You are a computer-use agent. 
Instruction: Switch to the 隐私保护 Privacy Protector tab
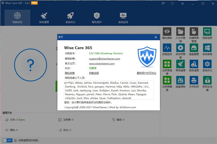coord(97,18)
